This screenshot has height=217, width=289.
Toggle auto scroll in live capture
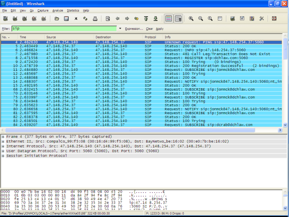pos(178,19)
